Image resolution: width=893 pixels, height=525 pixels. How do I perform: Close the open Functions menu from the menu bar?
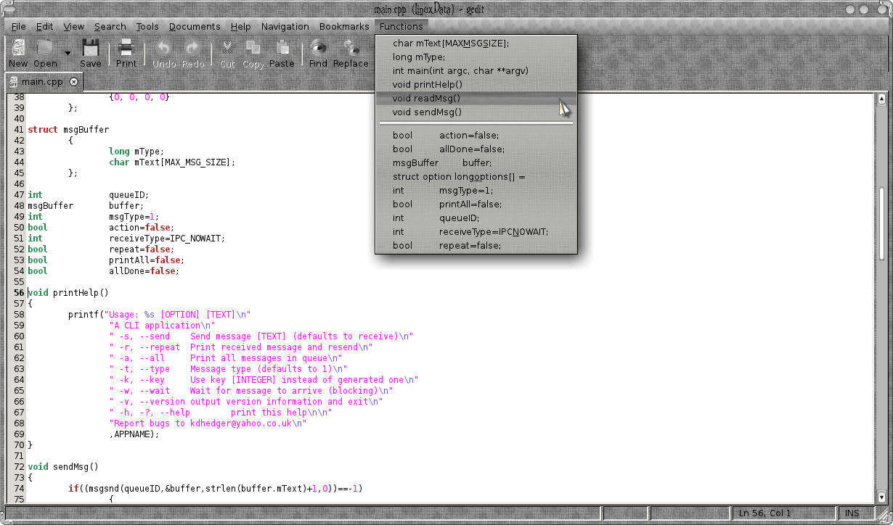pyautogui.click(x=401, y=27)
